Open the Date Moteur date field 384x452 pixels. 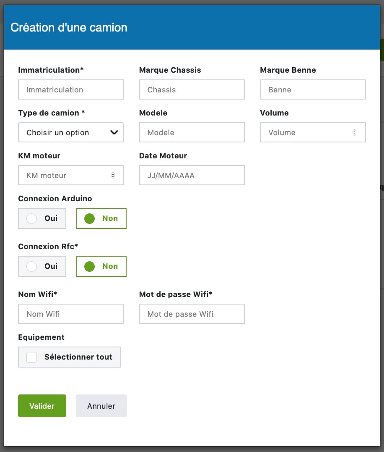tap(192, 175)
